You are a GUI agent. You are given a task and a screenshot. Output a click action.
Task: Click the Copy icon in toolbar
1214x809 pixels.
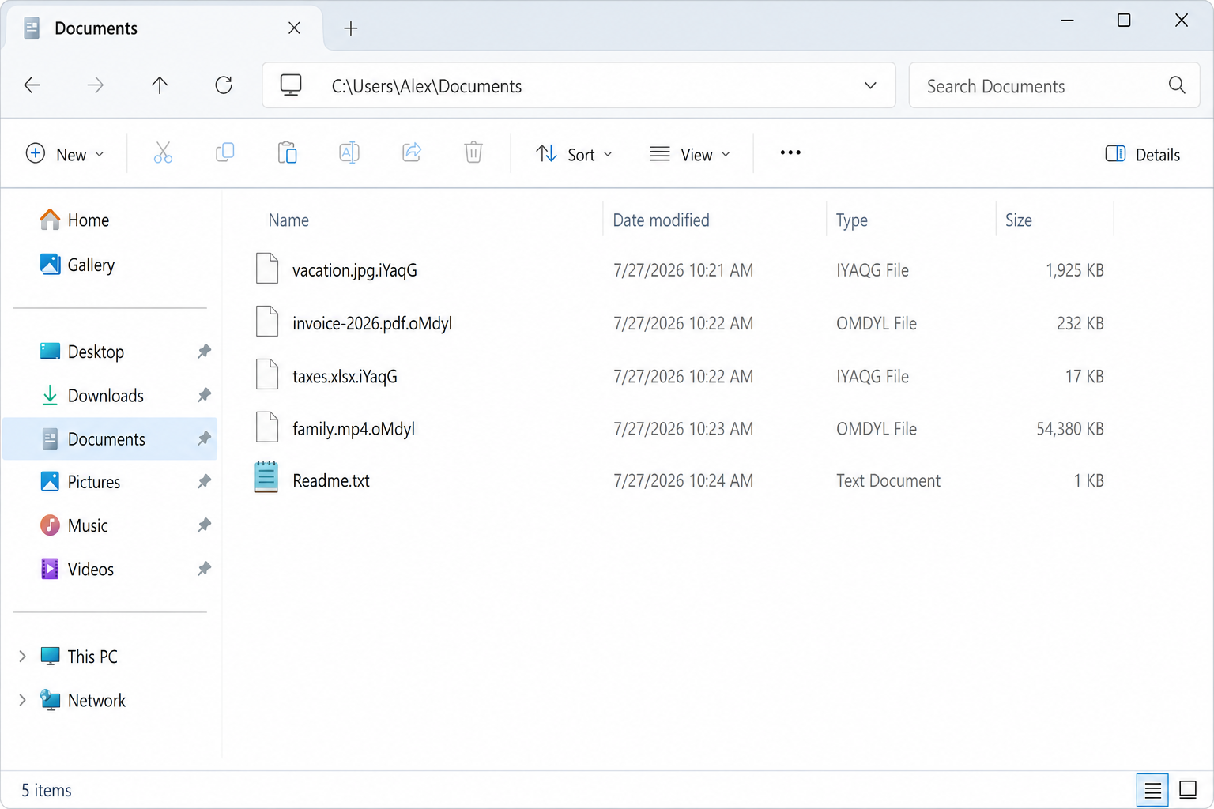(224, 152)
